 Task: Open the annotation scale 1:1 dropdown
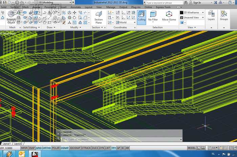pyautogui.click(x=213, y=148)
